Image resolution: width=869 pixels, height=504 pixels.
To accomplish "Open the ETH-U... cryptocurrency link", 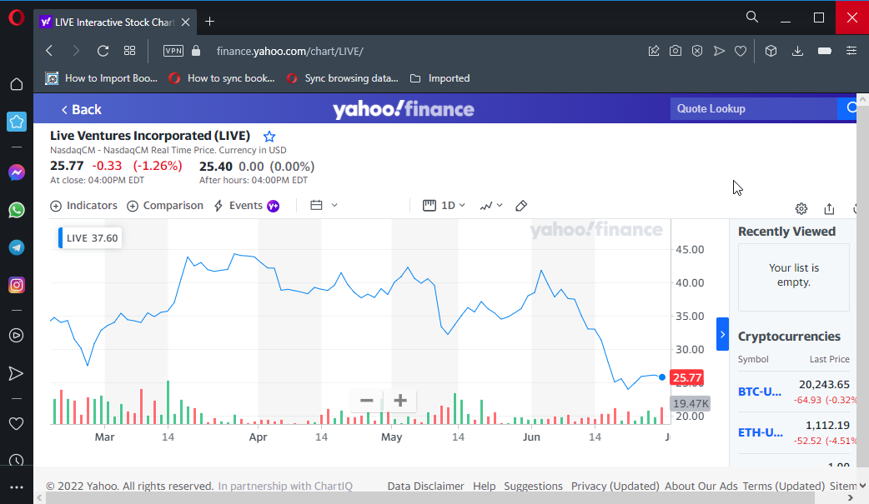I will (x=761, y=432).
